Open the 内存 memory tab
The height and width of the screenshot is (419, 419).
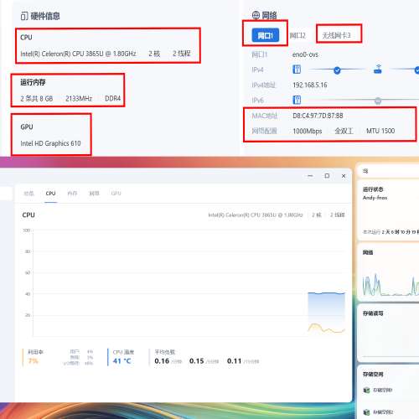(72, 194)
